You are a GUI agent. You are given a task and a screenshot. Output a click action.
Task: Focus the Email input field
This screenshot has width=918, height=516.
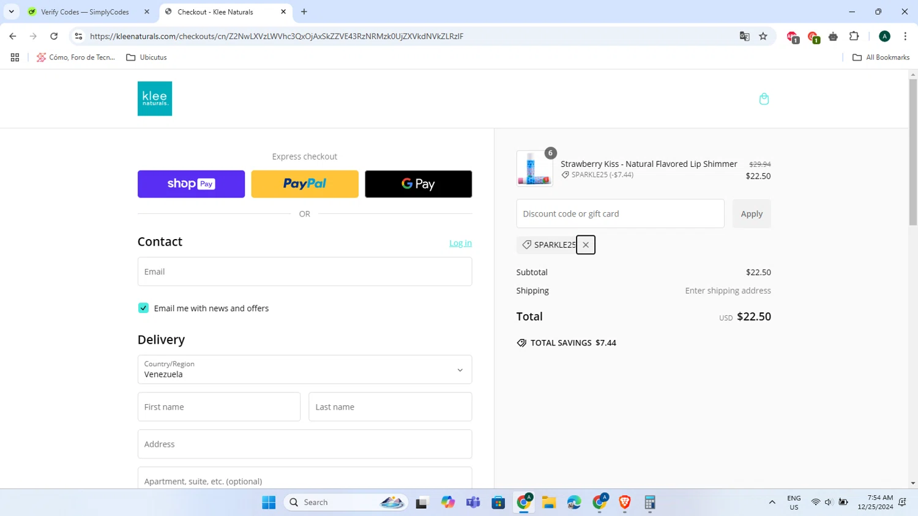305,271
